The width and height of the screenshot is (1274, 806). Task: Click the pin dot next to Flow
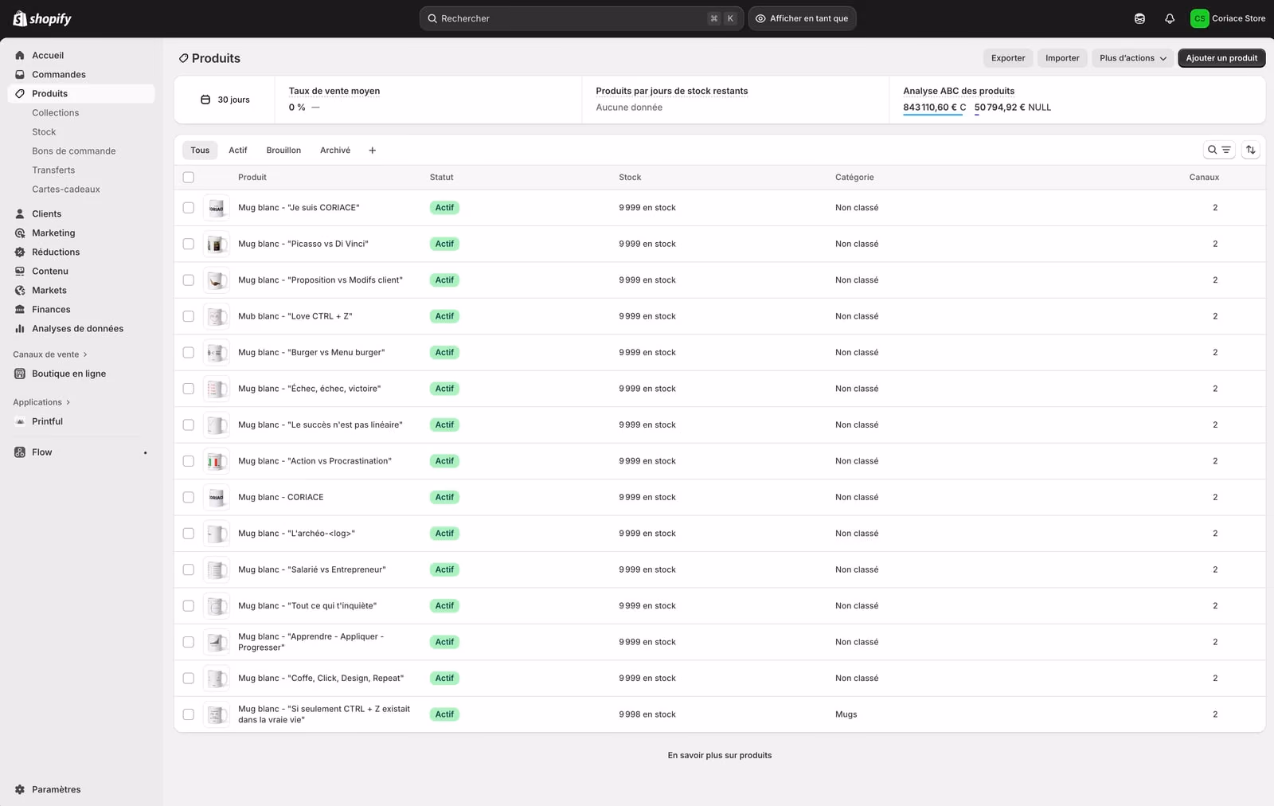point(145,453)
